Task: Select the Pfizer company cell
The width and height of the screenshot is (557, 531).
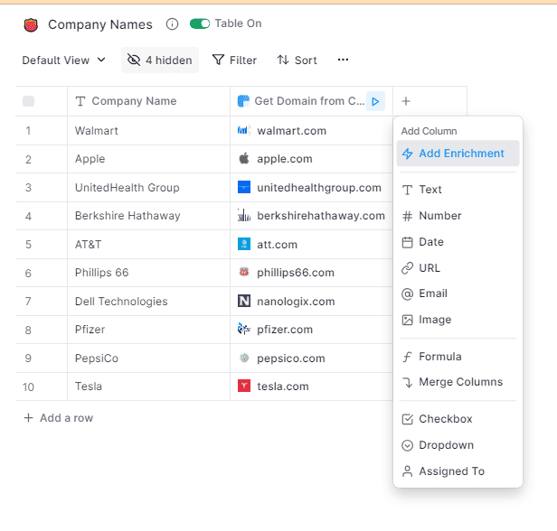Action: 148,330
